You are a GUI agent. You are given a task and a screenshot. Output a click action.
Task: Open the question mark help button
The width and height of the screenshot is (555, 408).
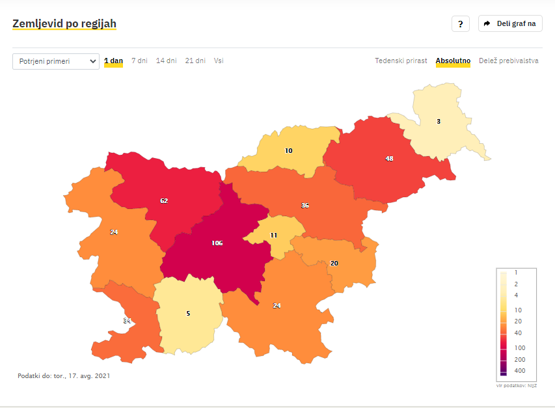[x=460, y=23]
